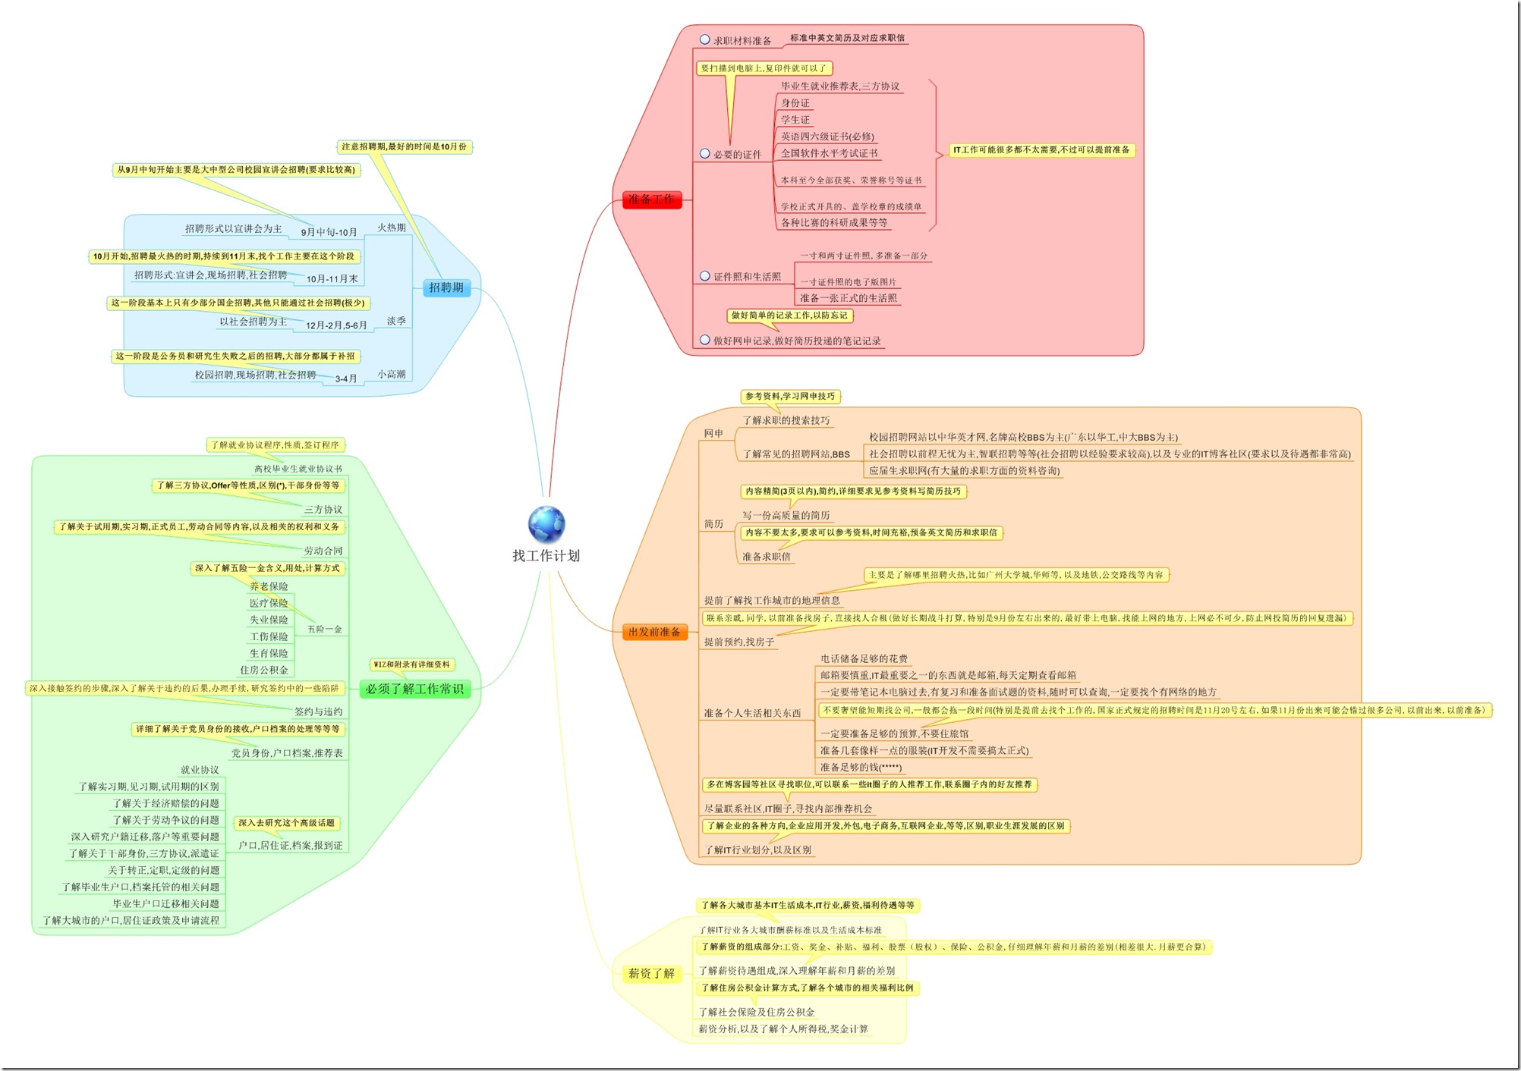Click the 工伤保险 item
Viewport: 1521px width, 1071px height.
[269, 636]
